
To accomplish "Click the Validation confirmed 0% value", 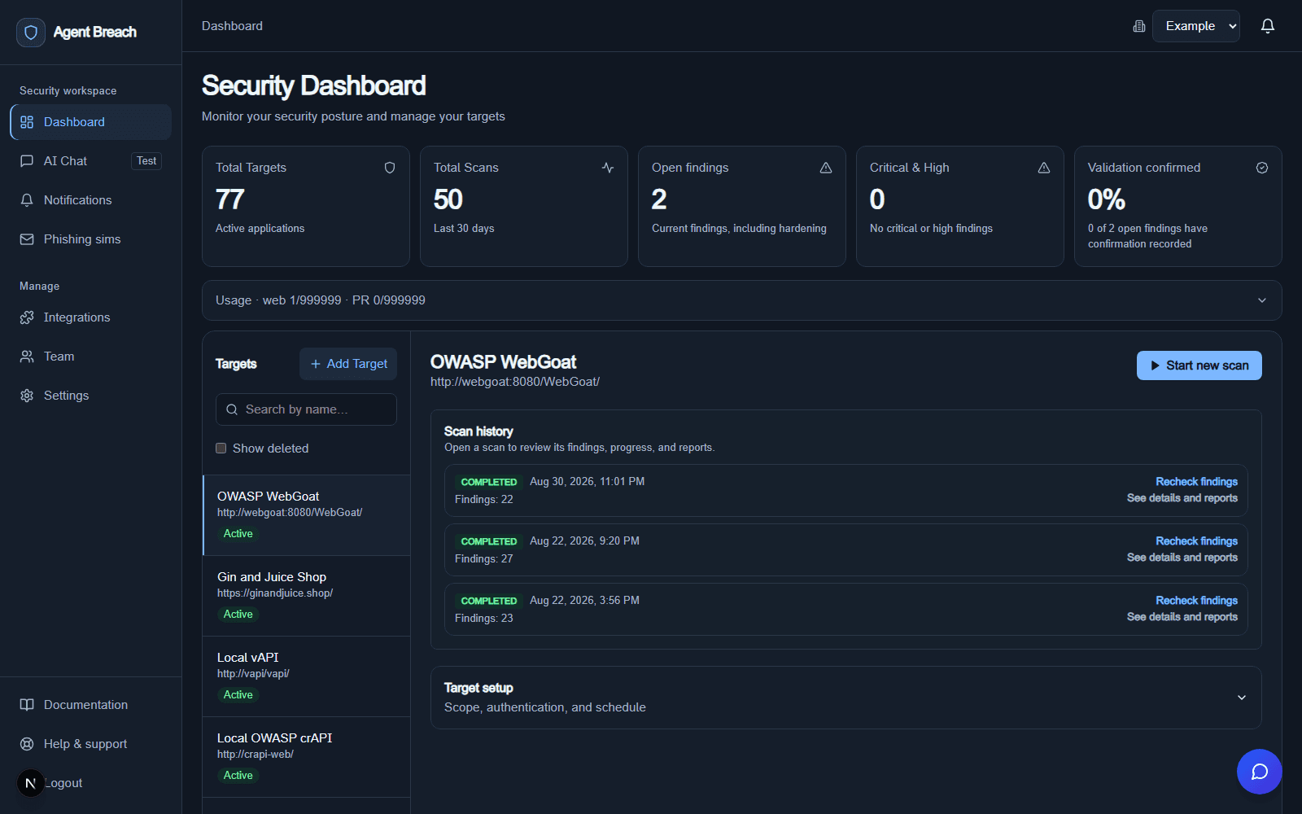I will coord(1107,199).
